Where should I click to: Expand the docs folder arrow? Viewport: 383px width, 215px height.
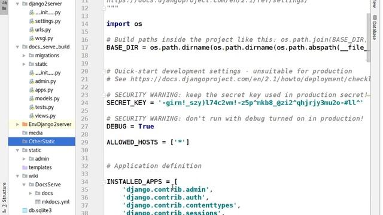pyautogui.click(x=31, y=193)
